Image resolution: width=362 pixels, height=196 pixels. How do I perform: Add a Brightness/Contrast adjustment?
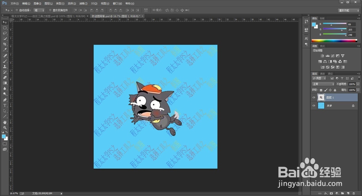[x=322, y=56]
